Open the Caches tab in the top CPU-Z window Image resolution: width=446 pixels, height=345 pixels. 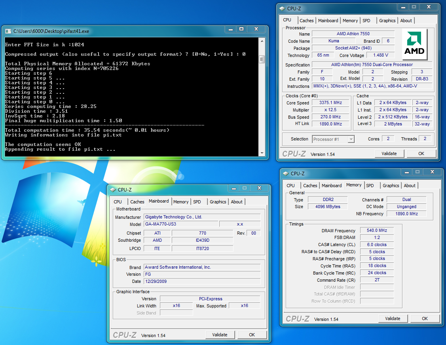306,21
